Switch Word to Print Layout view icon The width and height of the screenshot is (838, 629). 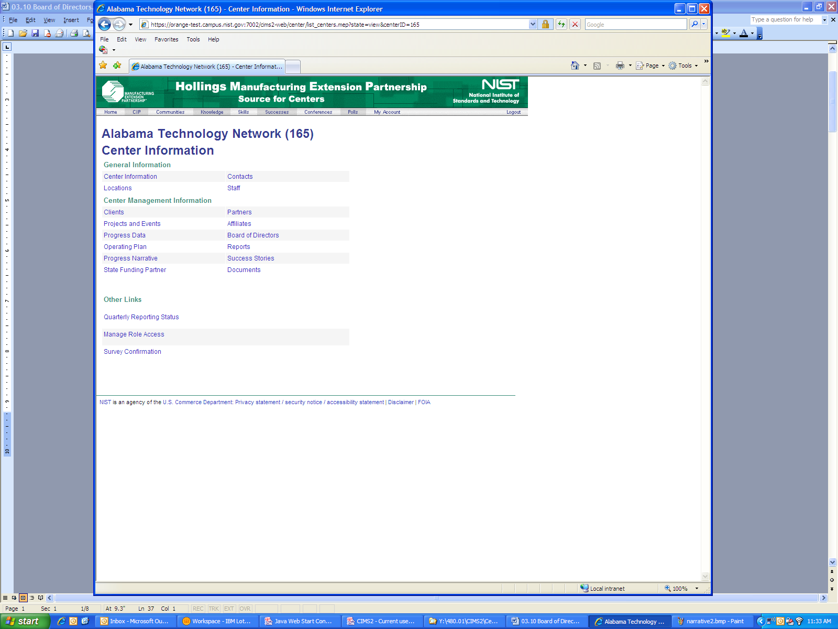click(x=23, y=598)
